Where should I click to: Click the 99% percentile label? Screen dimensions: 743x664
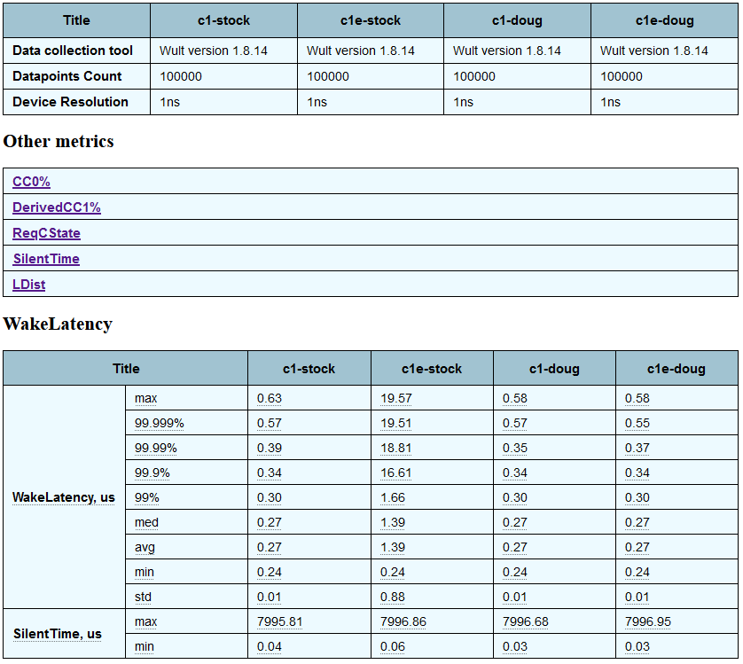pos(147,497)
